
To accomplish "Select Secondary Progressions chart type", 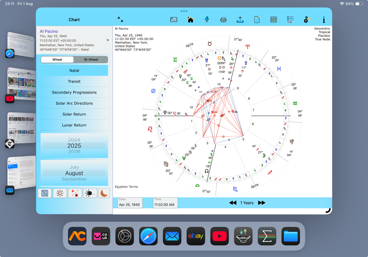I will pos(74,92).
